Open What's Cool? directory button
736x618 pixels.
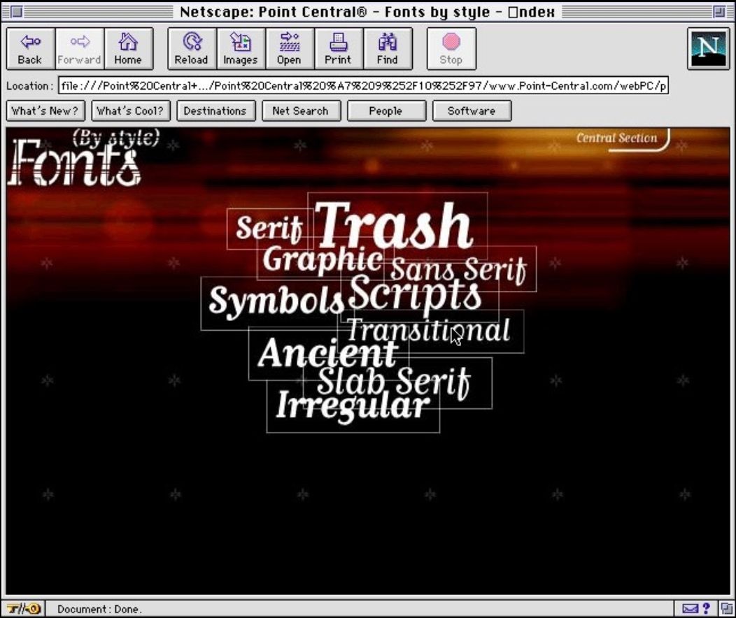tap(131, 111)
